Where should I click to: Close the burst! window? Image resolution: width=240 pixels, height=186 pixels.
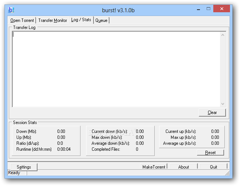click(x=221, y=9)
